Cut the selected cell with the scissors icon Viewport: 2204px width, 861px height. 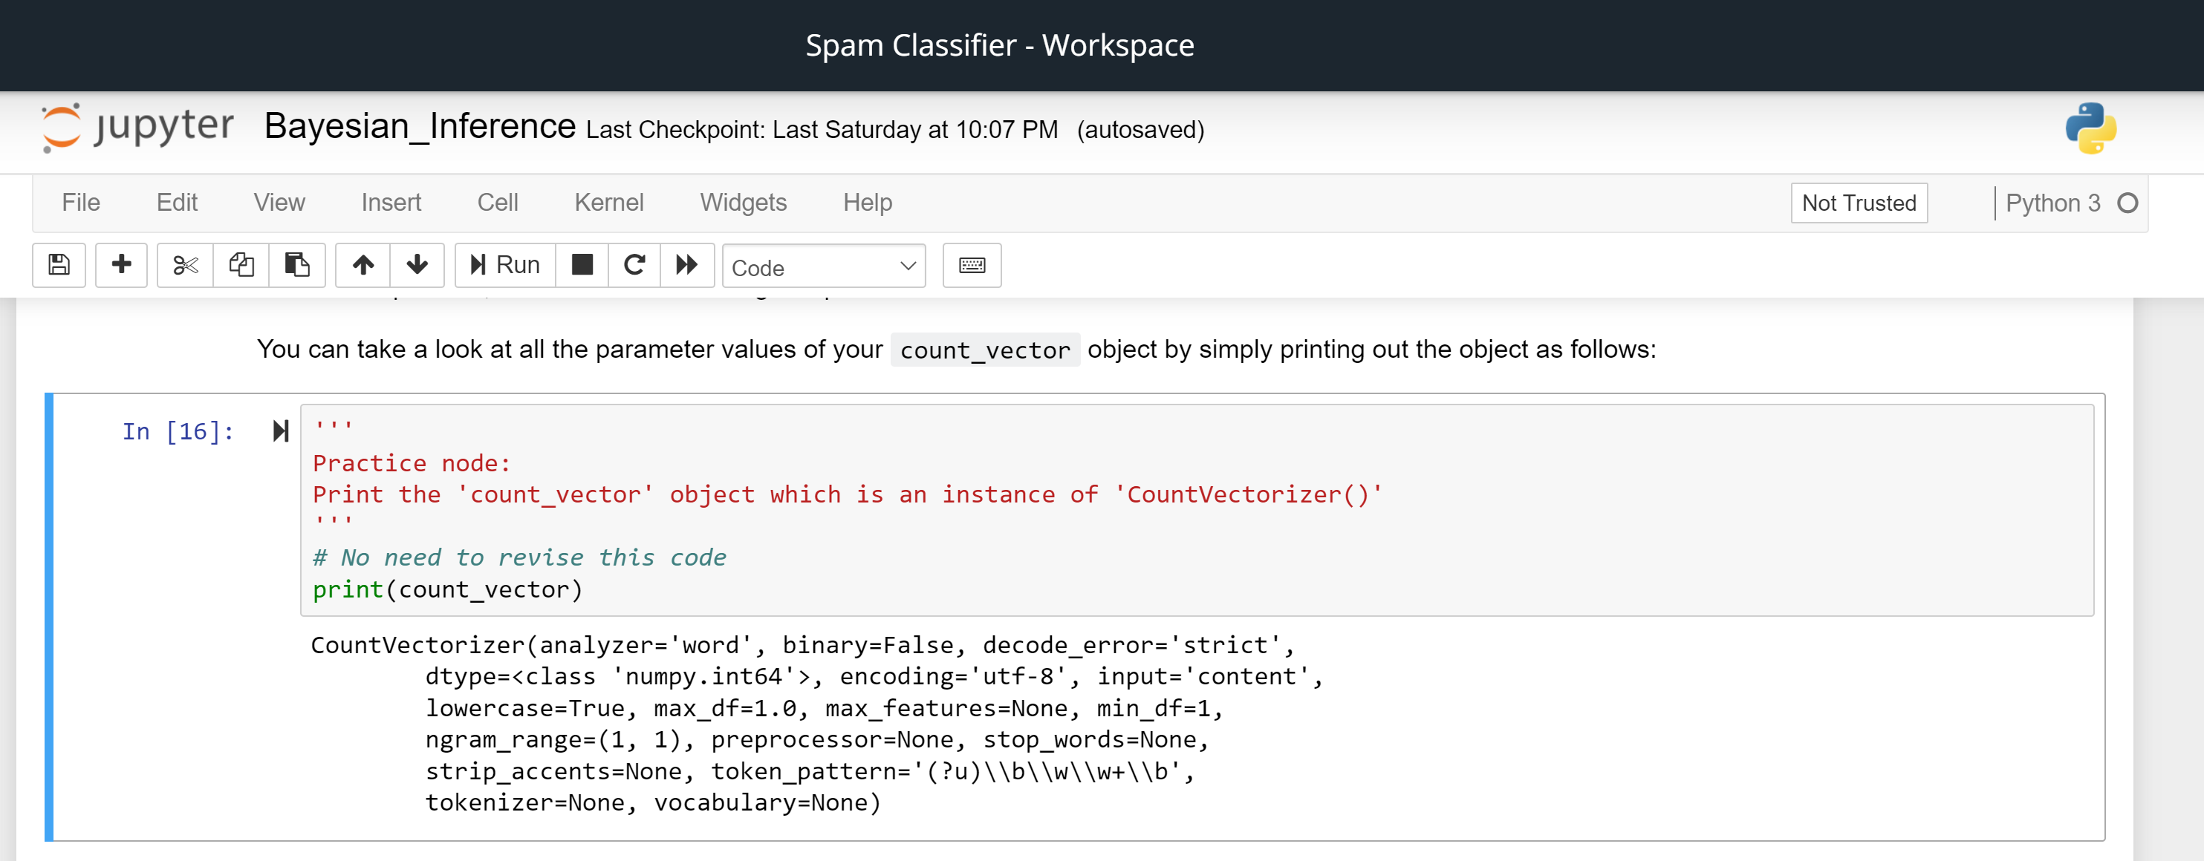coord(184,265)
